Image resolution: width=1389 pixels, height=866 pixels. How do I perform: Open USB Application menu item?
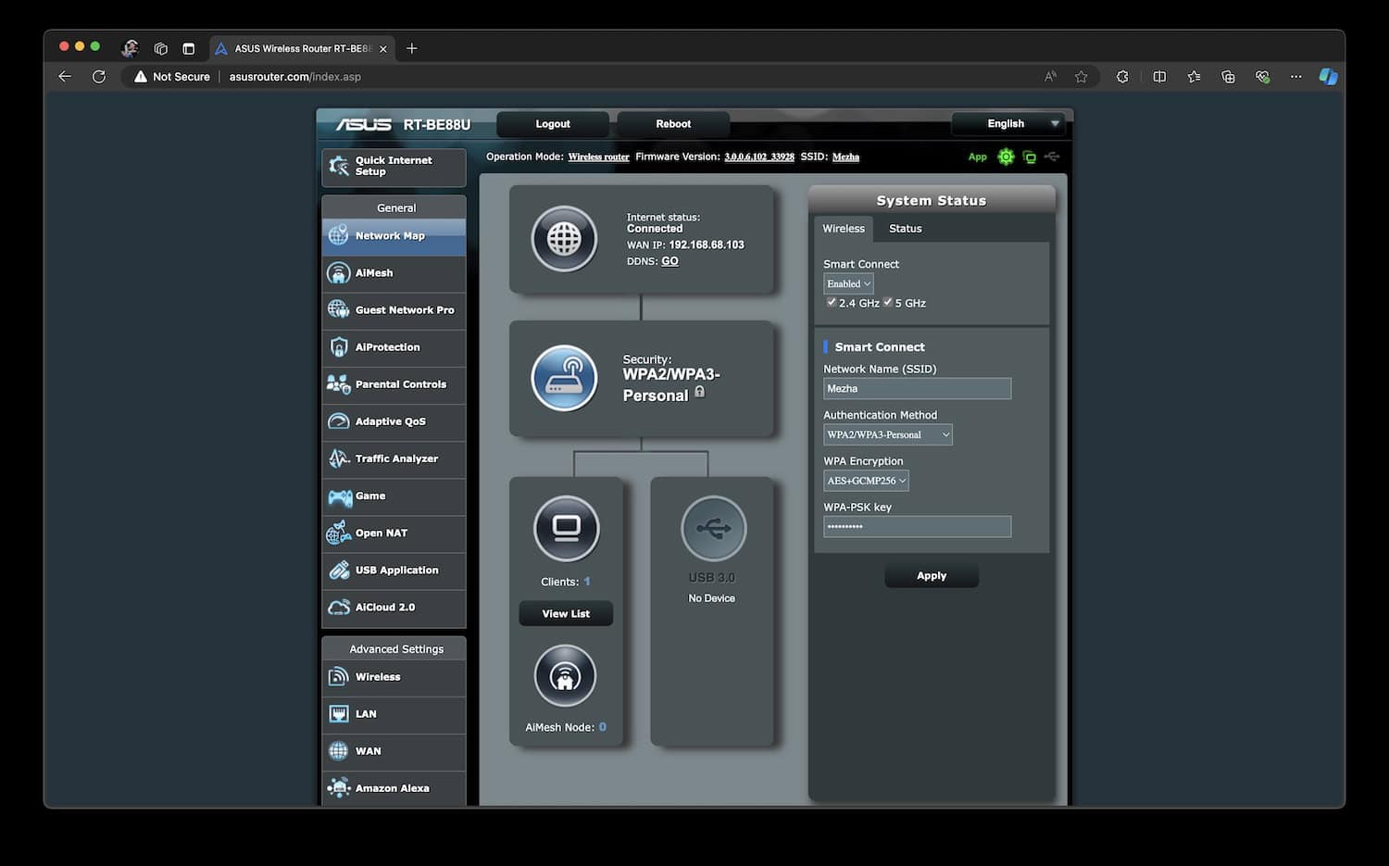(394, 571)
